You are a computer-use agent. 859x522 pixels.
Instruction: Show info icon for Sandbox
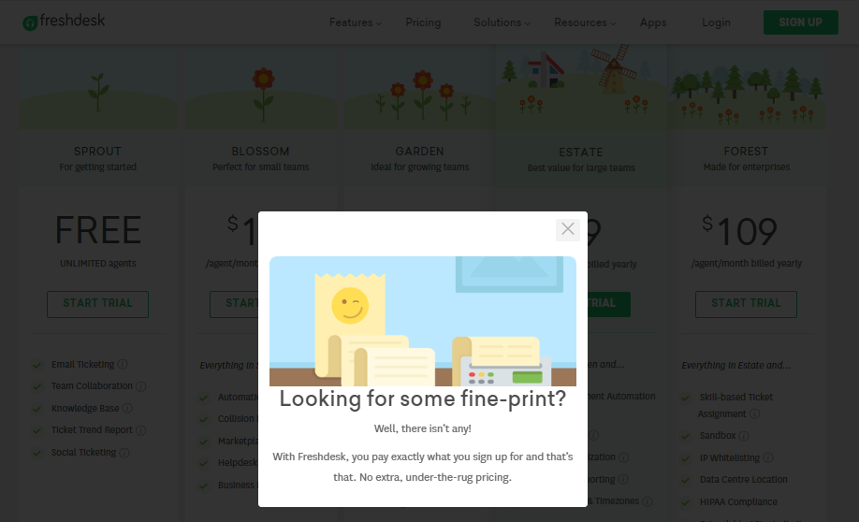[x=743, y=436]
